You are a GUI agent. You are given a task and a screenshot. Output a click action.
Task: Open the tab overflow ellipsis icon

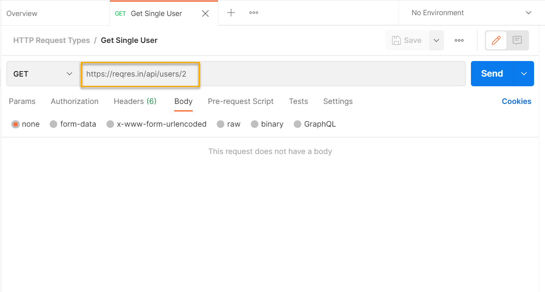[253, 13]
